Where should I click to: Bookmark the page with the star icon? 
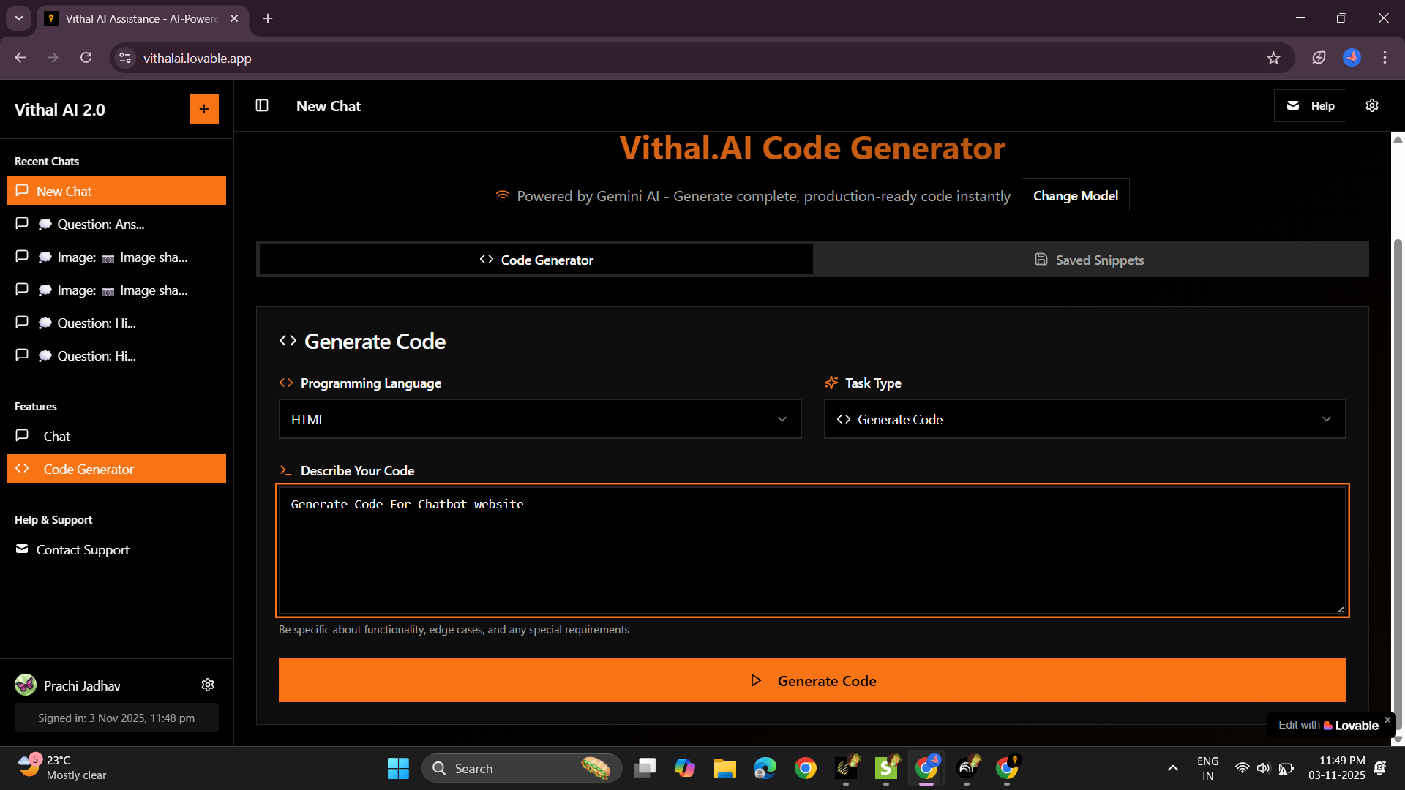[1274, 58]
